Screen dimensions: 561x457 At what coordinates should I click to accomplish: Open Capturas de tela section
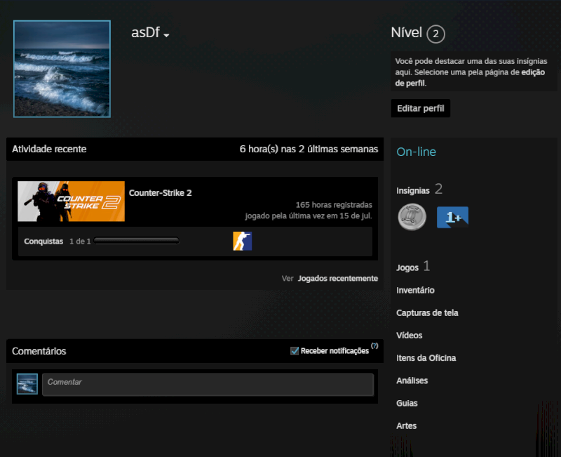point(427,312)
